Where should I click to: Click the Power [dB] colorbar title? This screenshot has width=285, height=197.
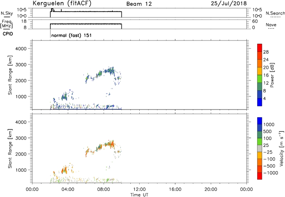[272, 75]
